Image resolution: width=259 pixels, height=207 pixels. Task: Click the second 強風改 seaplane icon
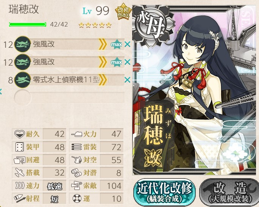pyautogui.click(x=23, y=62)
